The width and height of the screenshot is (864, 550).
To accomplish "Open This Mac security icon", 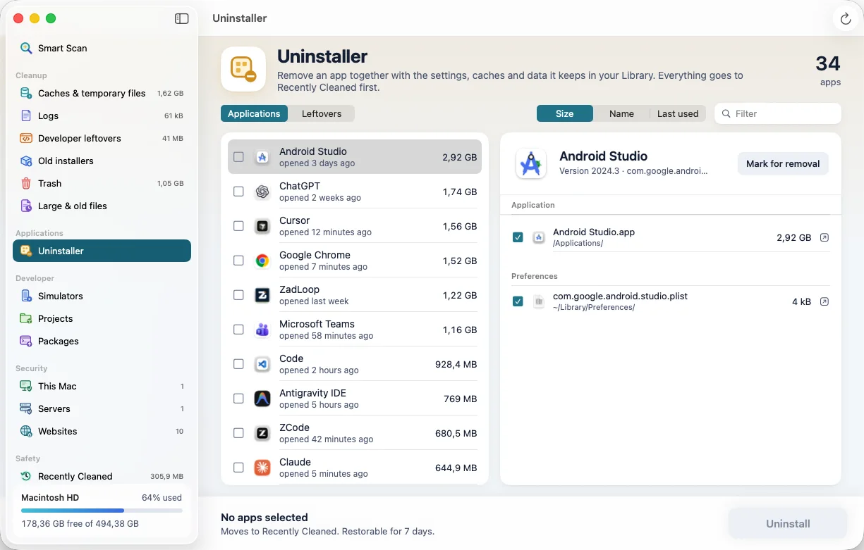I will 26,386.
